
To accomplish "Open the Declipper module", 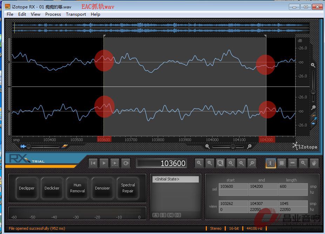I will coord(27,188).
